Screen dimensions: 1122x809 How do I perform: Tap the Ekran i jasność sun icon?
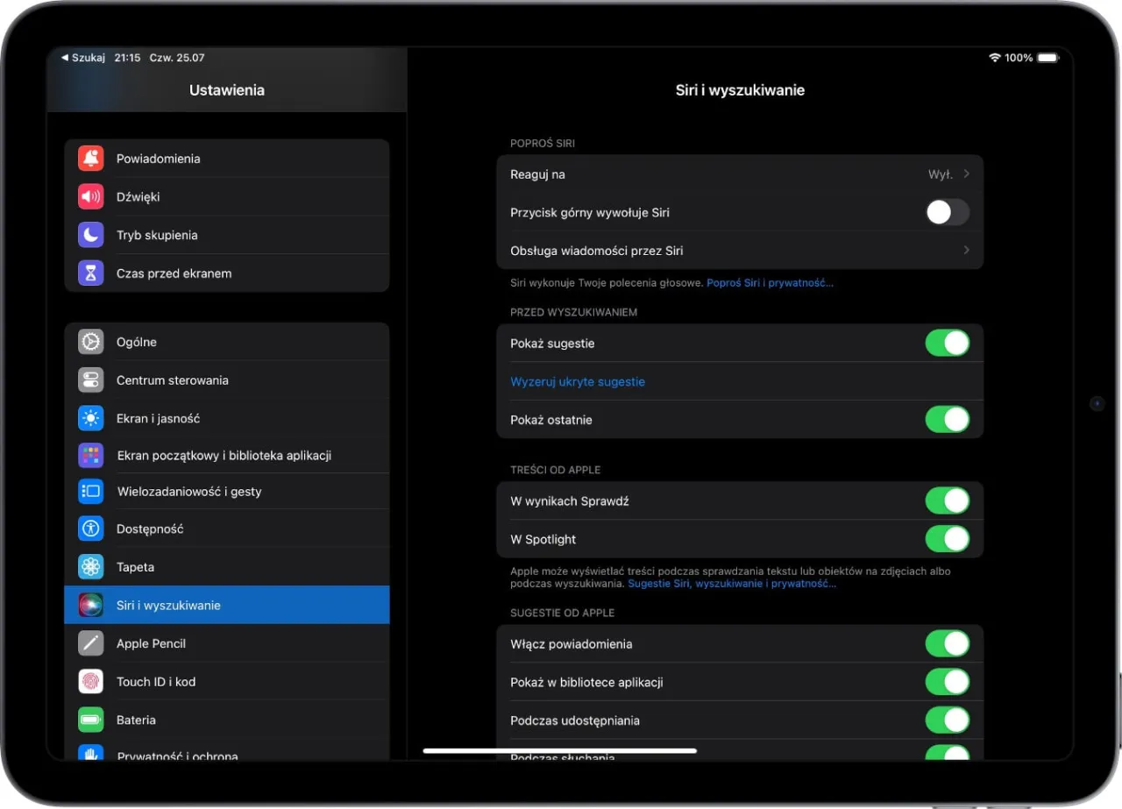pyautogui.click(x=91, y=418)
